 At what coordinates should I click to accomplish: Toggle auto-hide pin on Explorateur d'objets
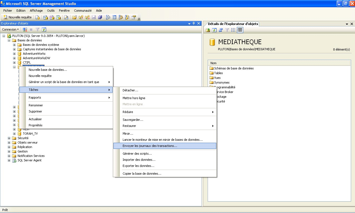194,24
